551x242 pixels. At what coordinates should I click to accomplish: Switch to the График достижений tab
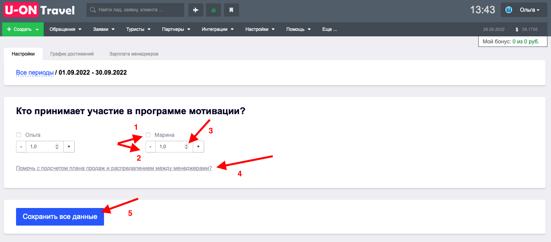(x=72, y=54)
